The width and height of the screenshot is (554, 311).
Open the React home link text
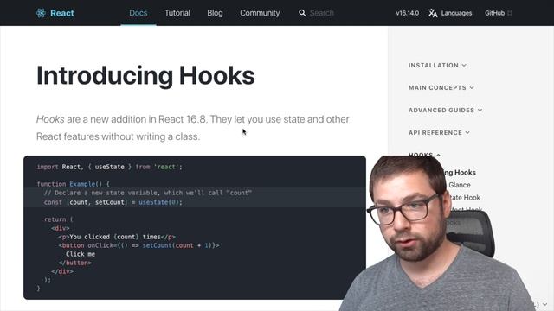(62, 13)
